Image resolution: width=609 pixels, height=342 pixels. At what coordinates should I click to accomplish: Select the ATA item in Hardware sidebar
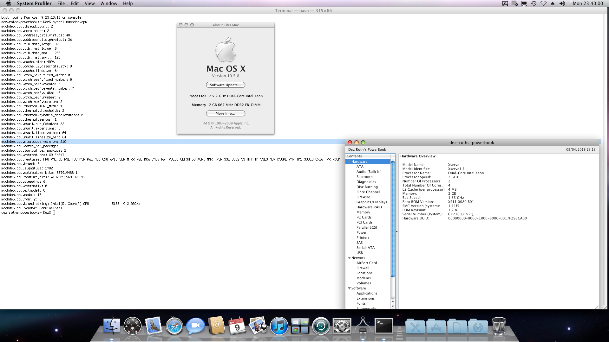pos(359,166)
